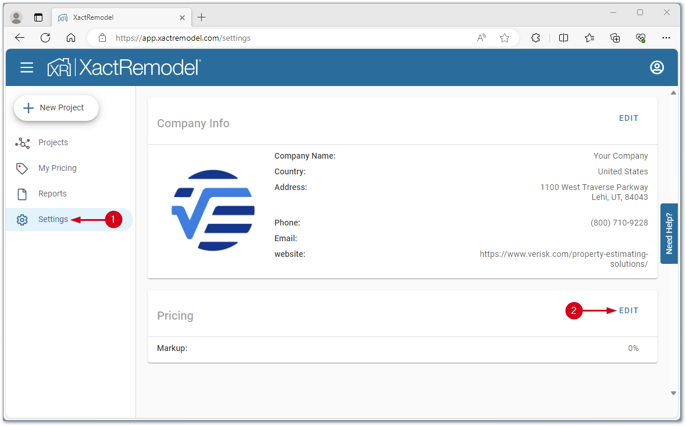Open the hamburger navigation menu
This screenshot has width=686, height=426.
point(27,68)
